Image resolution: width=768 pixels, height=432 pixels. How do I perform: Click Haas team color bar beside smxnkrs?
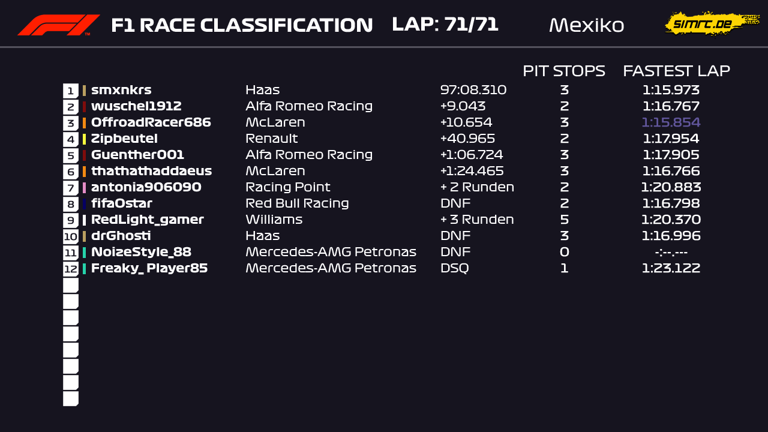click(85, 91)
